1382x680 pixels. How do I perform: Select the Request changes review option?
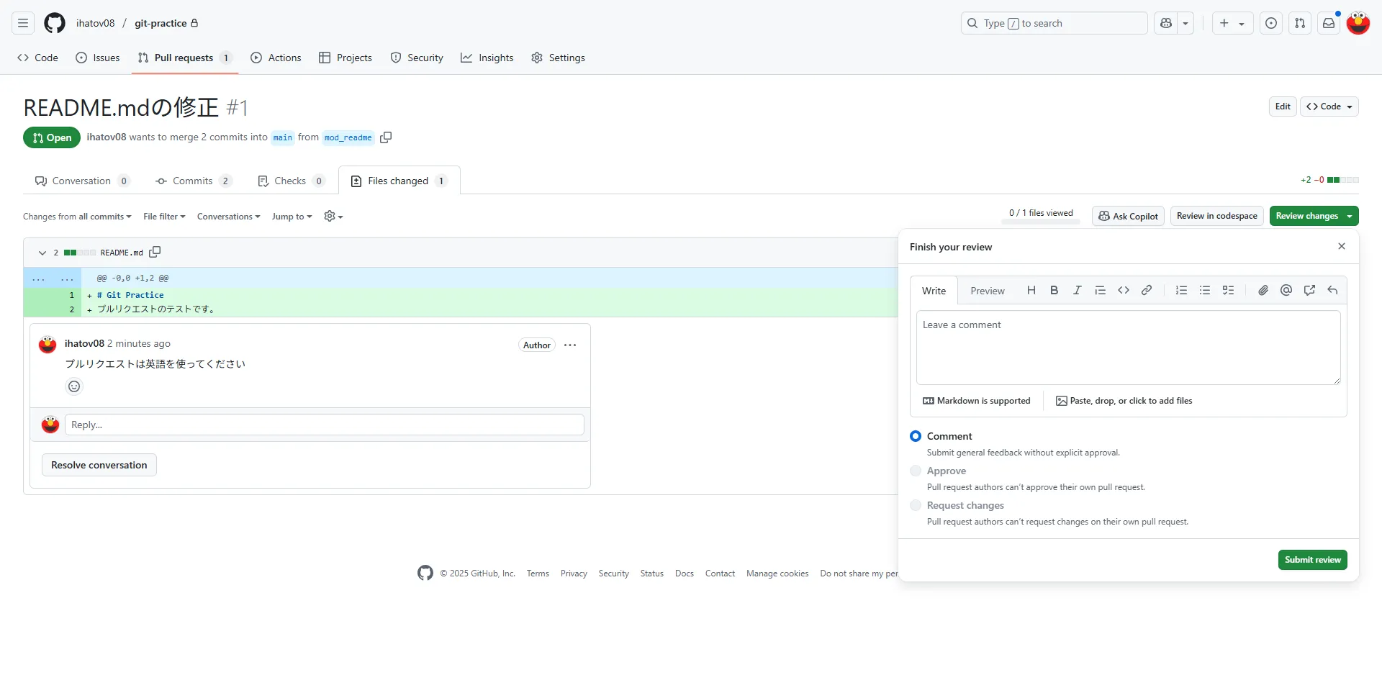pos(916,505)
